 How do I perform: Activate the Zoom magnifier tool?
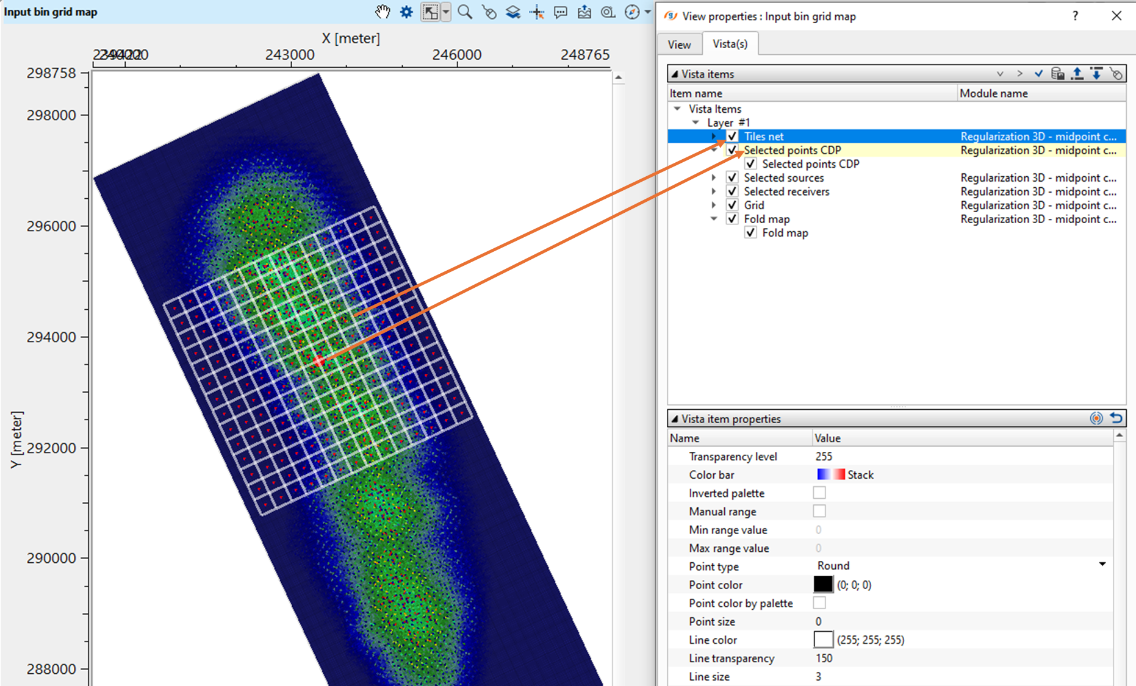click(x=464, y=12)
